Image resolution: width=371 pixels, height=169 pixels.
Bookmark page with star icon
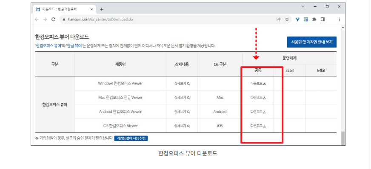pyautogui.click(x=287, y=20)
